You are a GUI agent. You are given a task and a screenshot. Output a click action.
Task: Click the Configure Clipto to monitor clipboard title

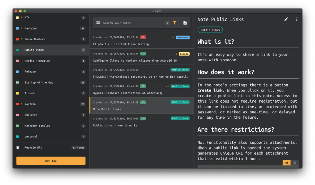click(135, 61)
